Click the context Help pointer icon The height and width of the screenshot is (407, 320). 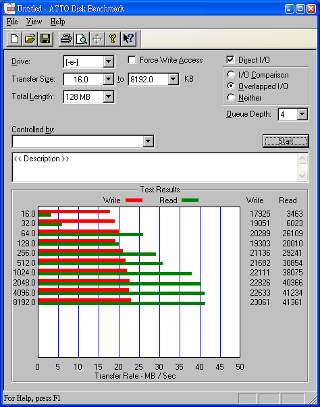(x=128, y=39)
